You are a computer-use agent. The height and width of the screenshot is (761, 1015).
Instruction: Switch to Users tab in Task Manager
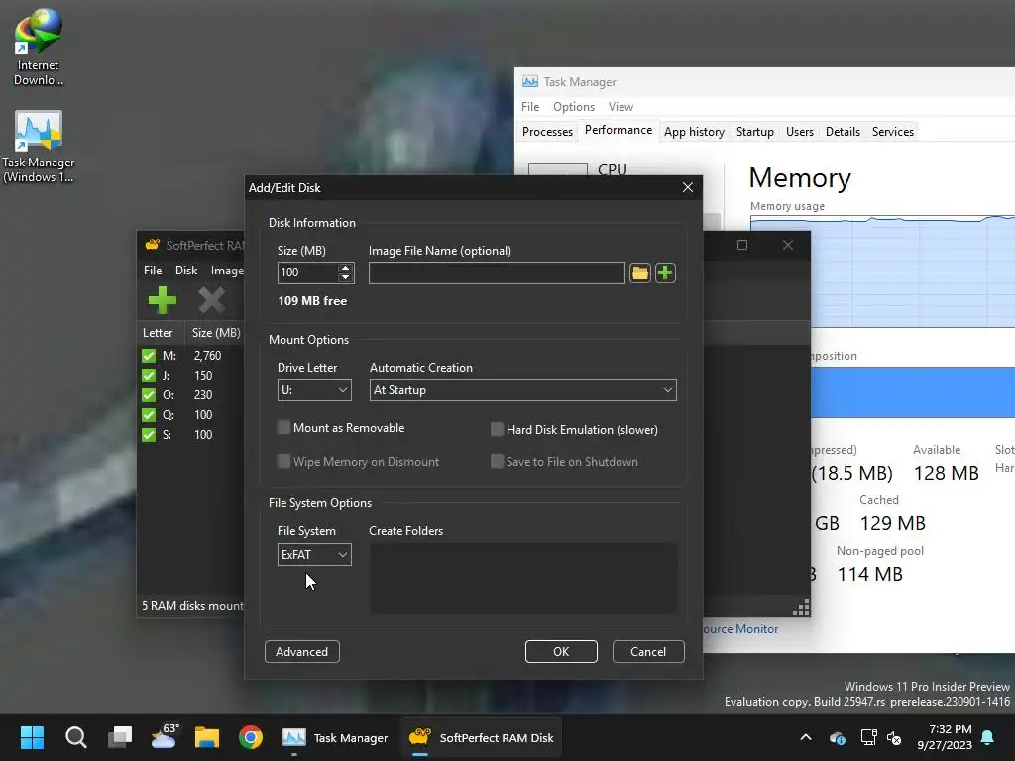[x=800, y=132]
